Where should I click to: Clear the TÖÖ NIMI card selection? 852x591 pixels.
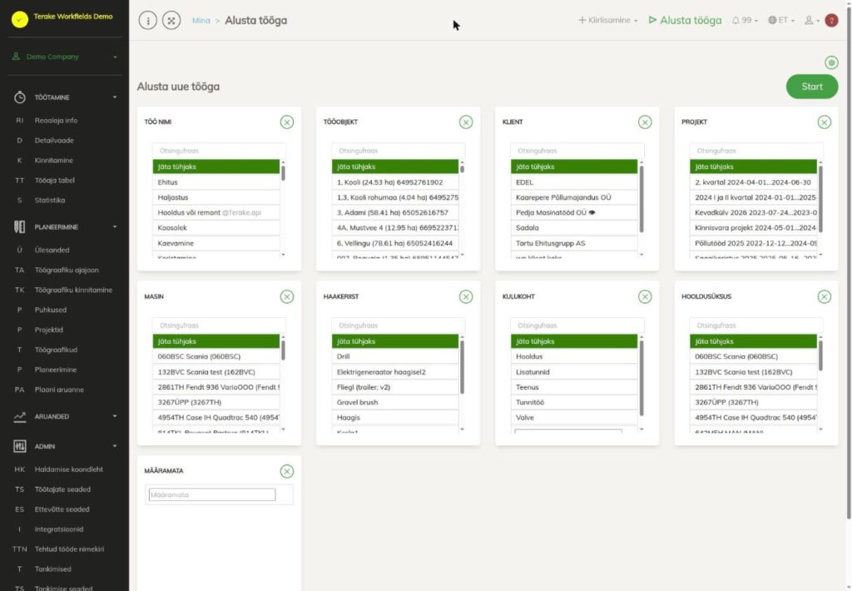pyautogui.click(x=287, y=122)
